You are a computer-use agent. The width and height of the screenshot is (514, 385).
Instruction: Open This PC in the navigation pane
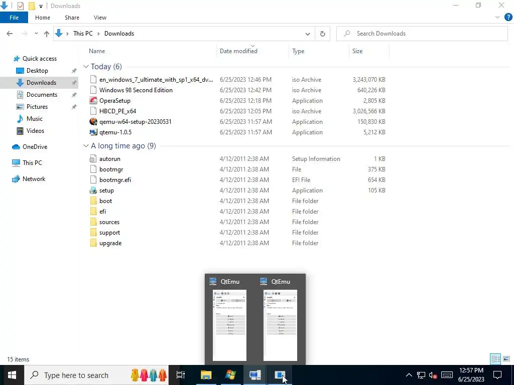click(x=32, y=163)
